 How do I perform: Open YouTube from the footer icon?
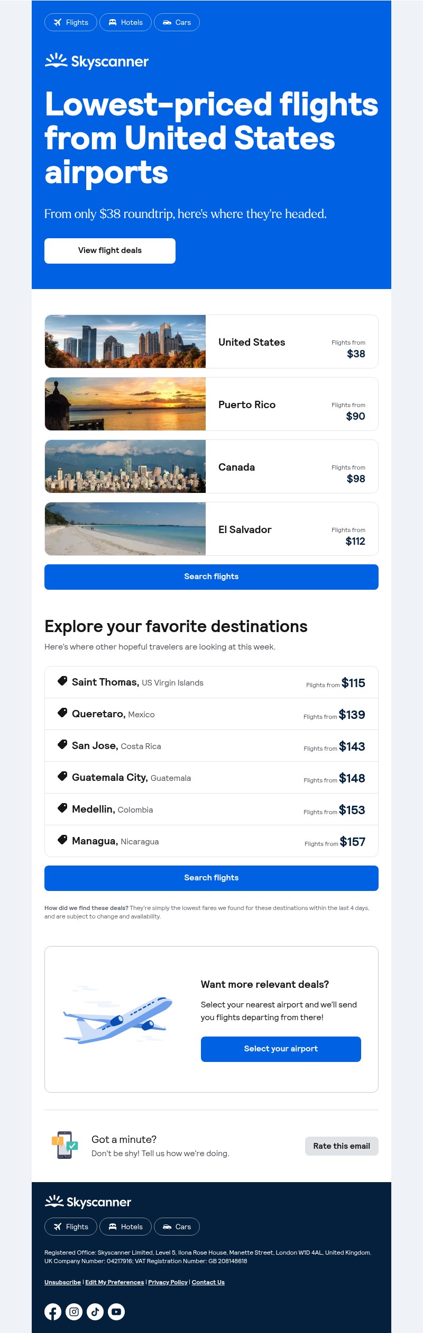point(116,1312)
